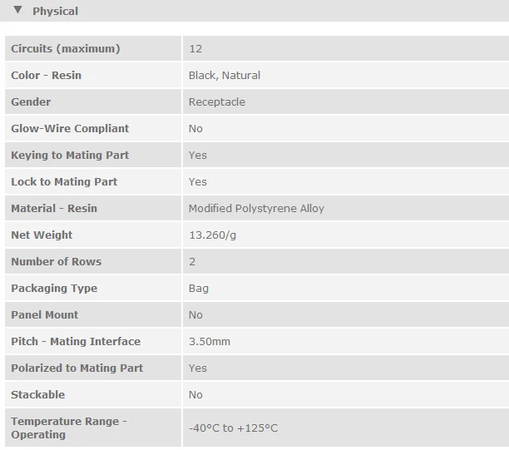Click the Glow-Wire Compliant label
Image resolution: width=509 pixels, height=450 pixels.
tap(70, 129)
